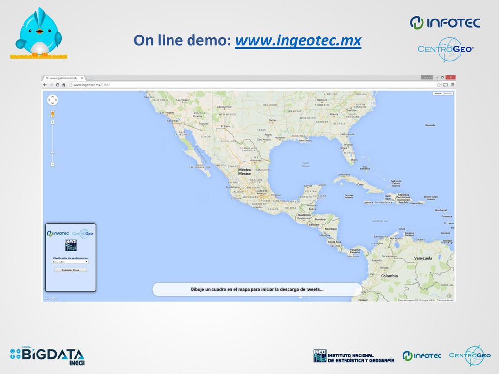Click the Instituto Nacional de Estadística y Geografía logo
This screenshot has height=374, width=499.
pos(354,356)
